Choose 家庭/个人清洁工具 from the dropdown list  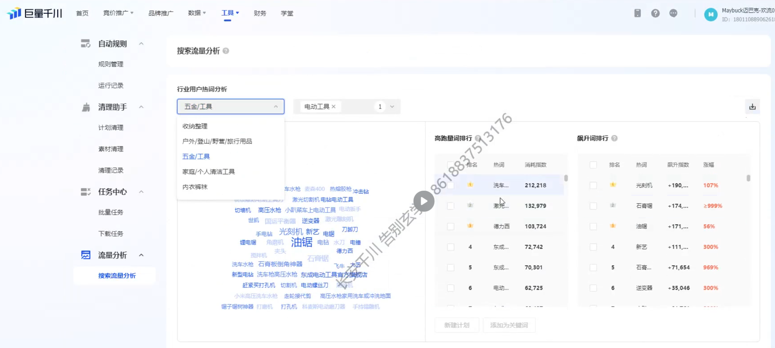pyautogui.click(x=209, y=172)
